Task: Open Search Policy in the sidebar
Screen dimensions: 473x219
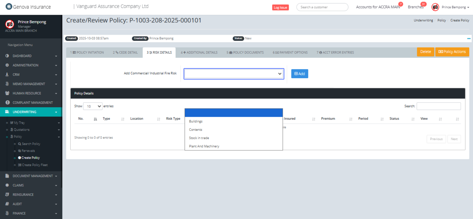Action: click(x=31, y=144)
